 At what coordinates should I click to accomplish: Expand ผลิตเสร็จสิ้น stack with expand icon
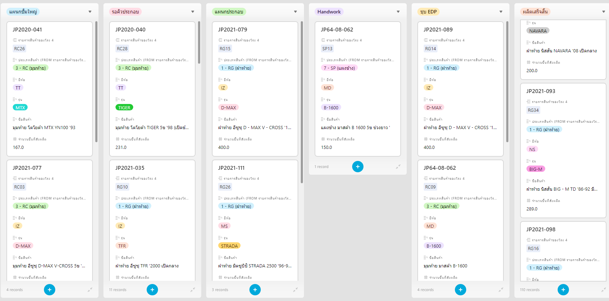click(604, 290)
